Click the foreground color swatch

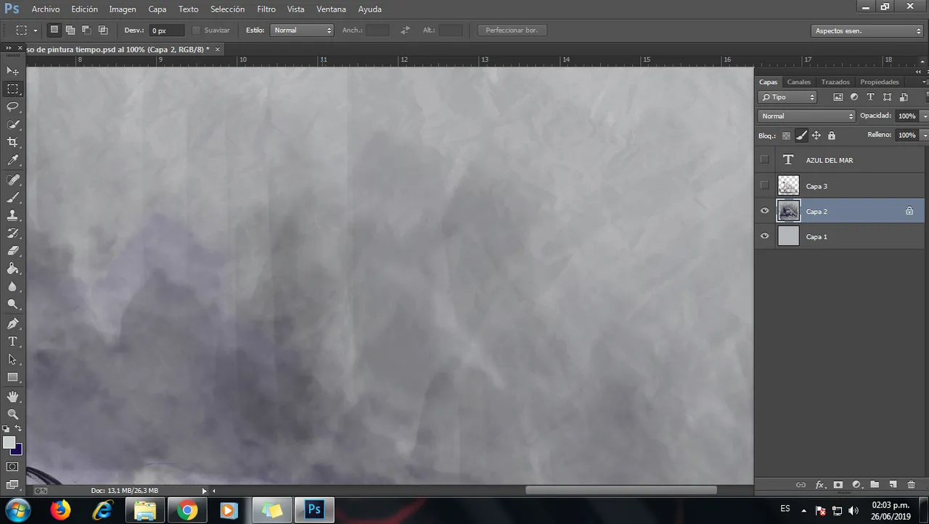point(9,442)
